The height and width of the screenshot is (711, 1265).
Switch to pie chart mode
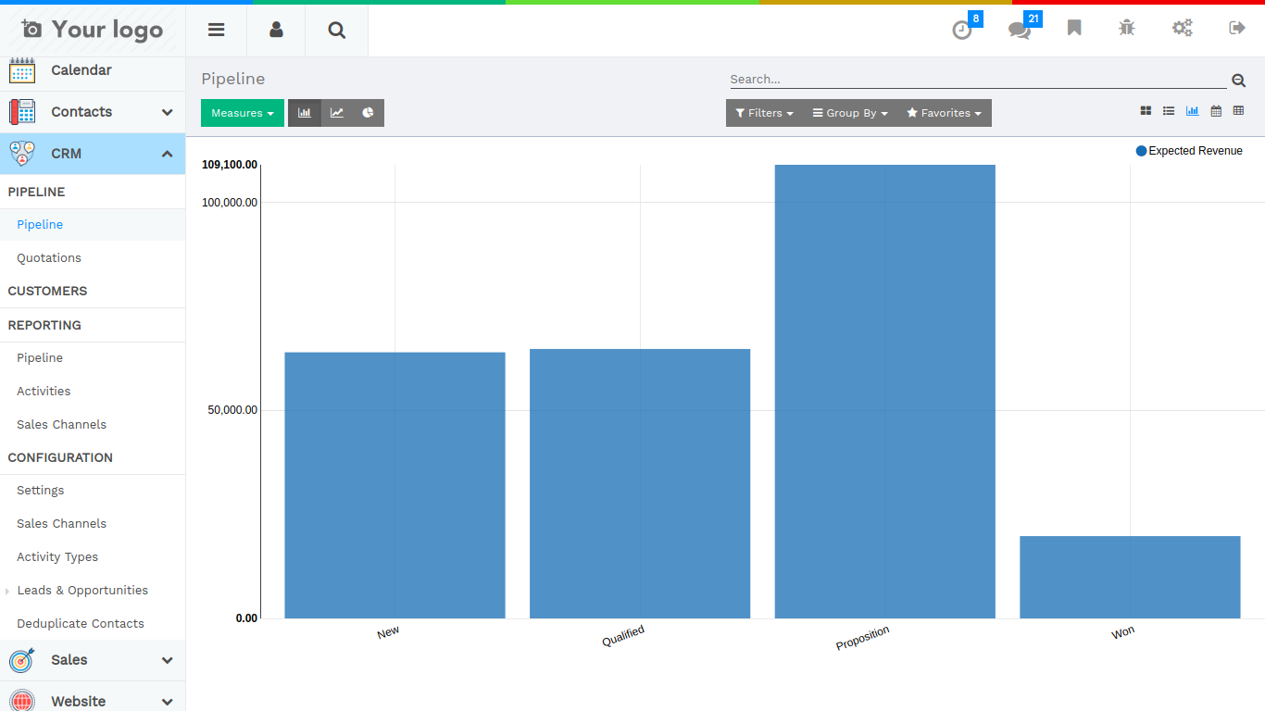pyautogui.click(x=368, y=113)
